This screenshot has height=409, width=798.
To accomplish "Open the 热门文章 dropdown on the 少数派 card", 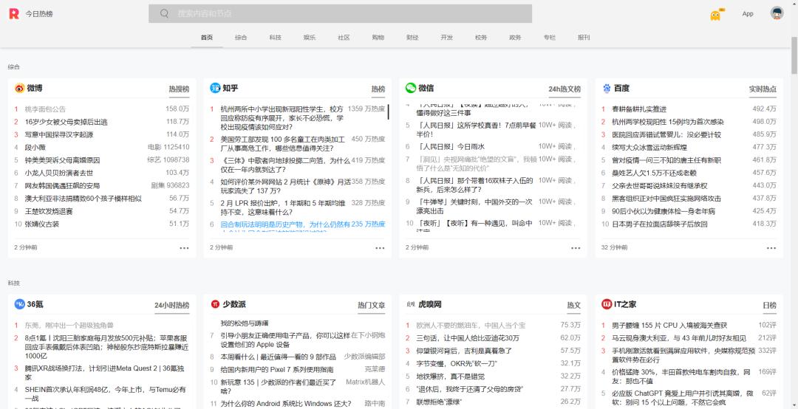I will pyautogui.click(x=372, y=305).
